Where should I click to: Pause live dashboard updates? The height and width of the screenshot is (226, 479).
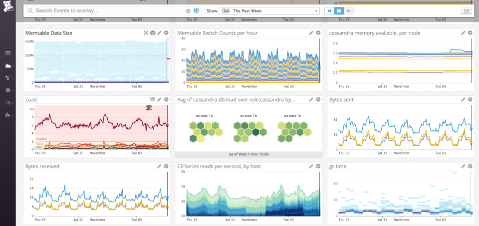(x=339, y=10)
